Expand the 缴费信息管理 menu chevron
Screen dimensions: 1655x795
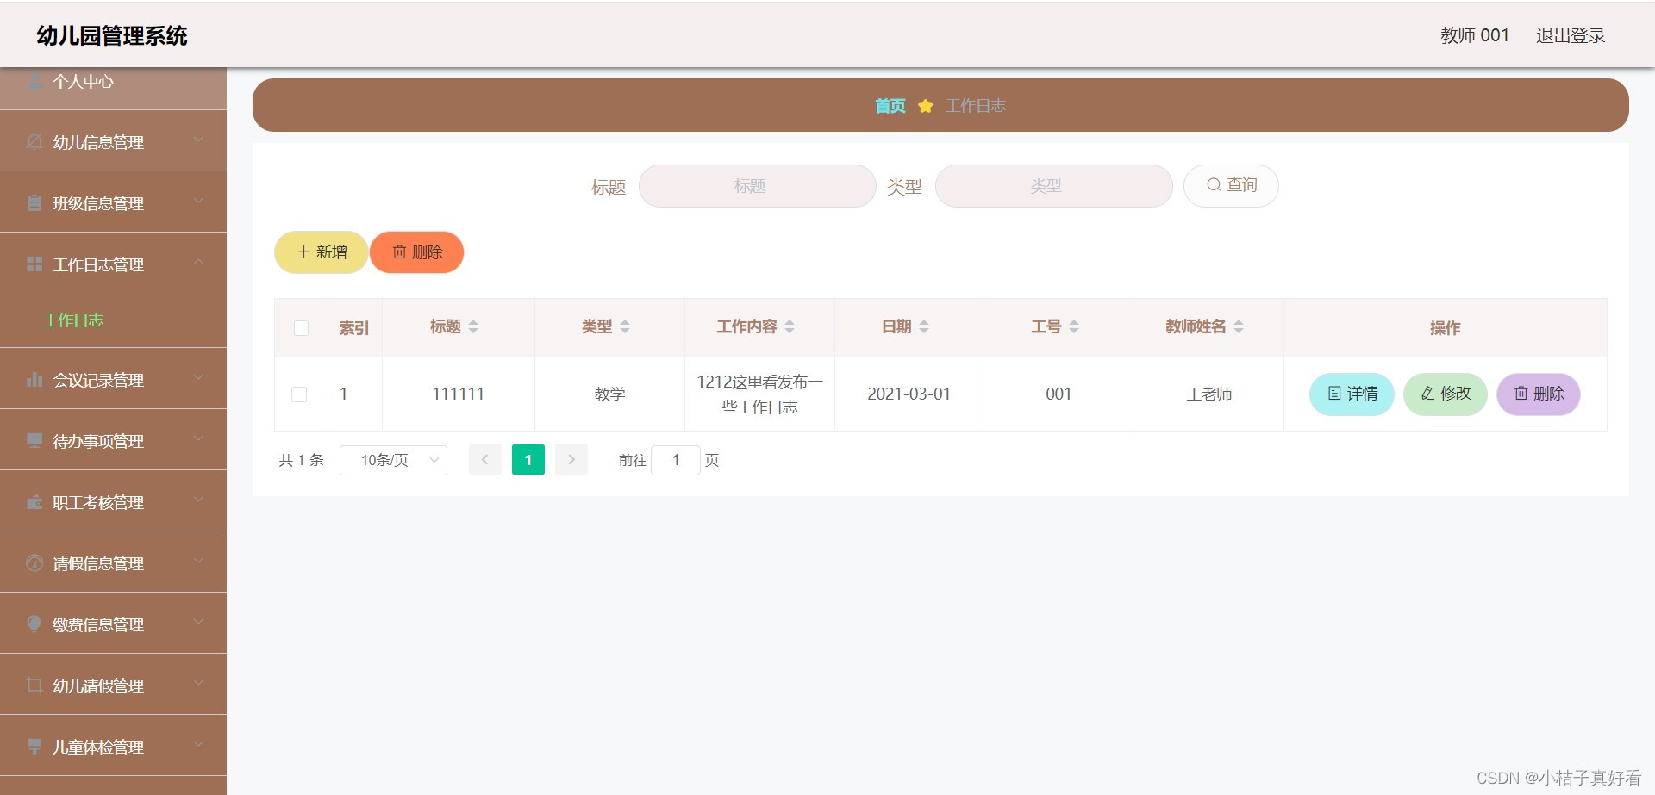pyautogui.click(x=198, y=622)
